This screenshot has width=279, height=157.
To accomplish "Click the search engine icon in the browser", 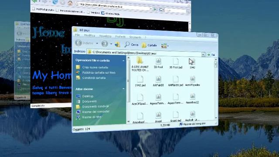I will (x=161, y=10).
